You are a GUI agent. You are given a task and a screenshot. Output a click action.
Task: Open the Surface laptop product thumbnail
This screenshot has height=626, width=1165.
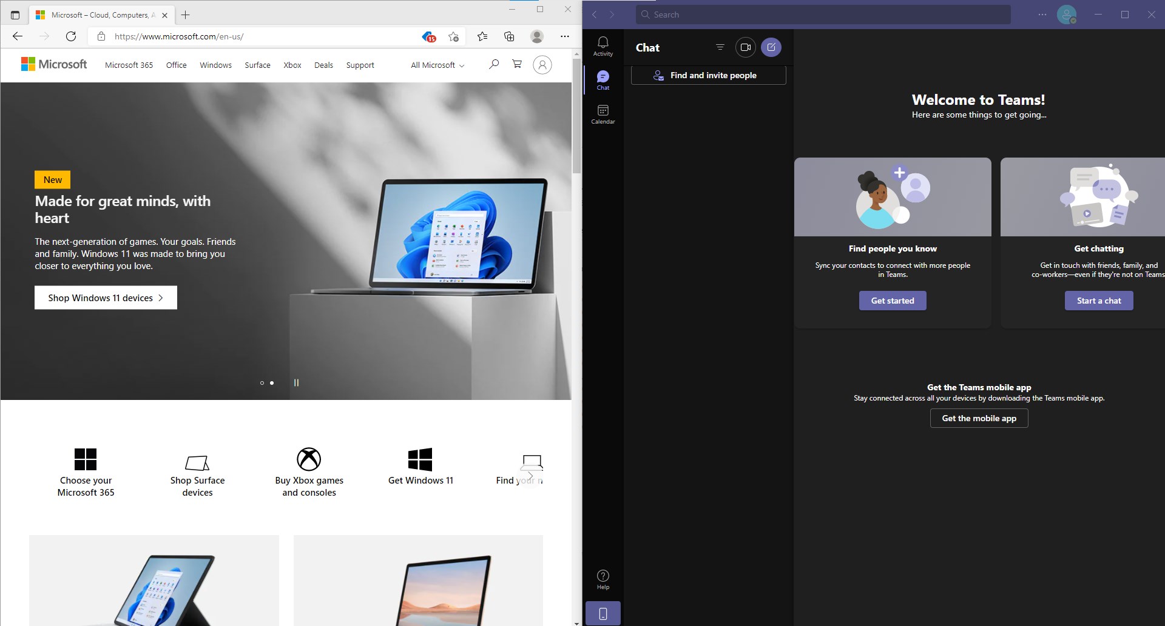(x=418, y=581)
